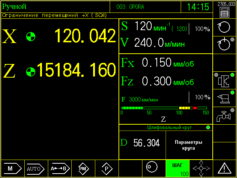
Task: Activate the tailstock icon with green light
Action: pos(224,98)
